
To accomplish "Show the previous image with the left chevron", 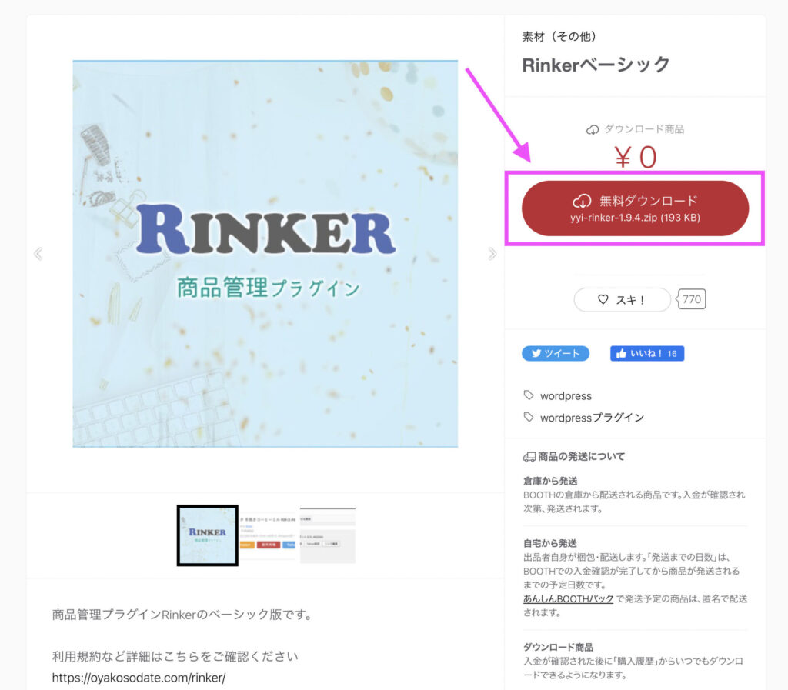I will 38,254.
